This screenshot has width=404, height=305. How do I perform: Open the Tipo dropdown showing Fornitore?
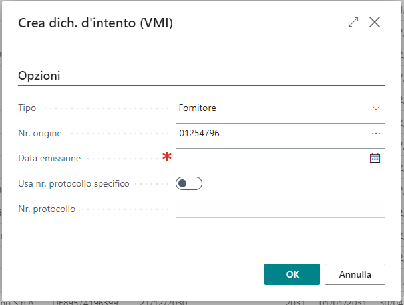point(280,108)
